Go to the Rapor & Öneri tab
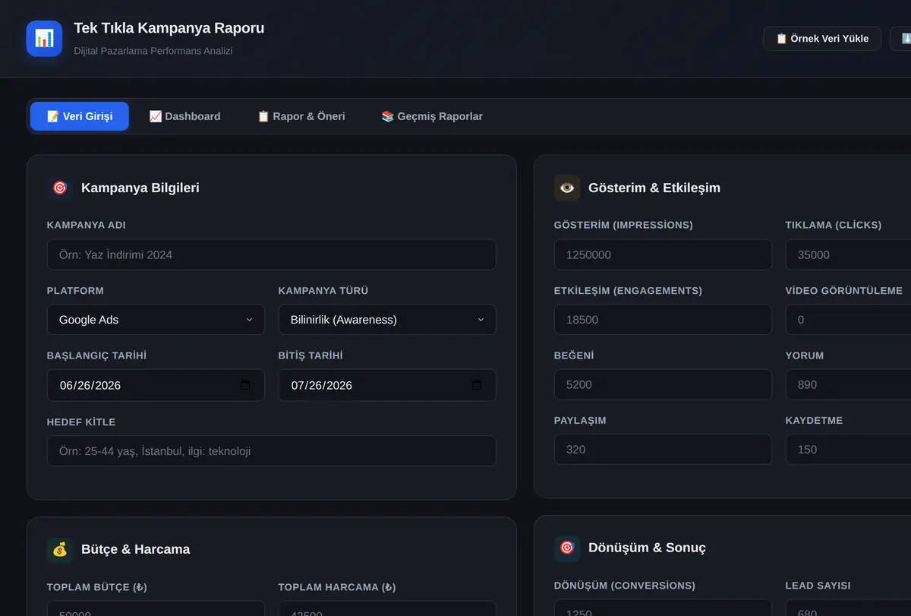The height and width of the screenshot is (616, 911). pos(301,116)
